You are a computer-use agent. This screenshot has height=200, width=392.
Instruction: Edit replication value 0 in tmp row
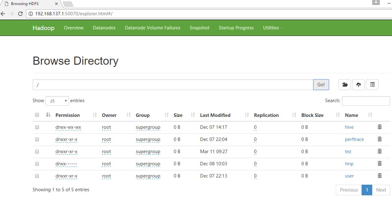[255, 164]
